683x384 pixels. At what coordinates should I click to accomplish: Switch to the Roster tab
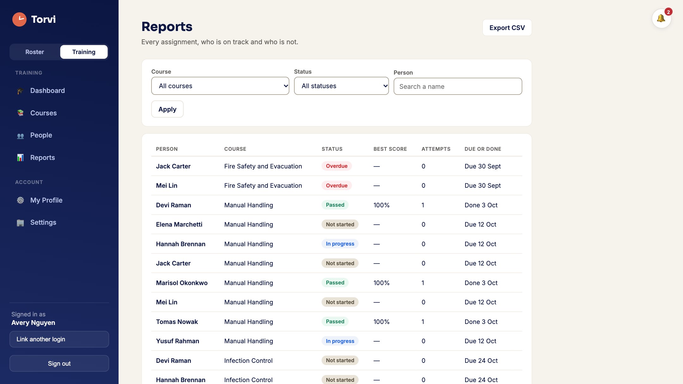click(x=35, y=52)
